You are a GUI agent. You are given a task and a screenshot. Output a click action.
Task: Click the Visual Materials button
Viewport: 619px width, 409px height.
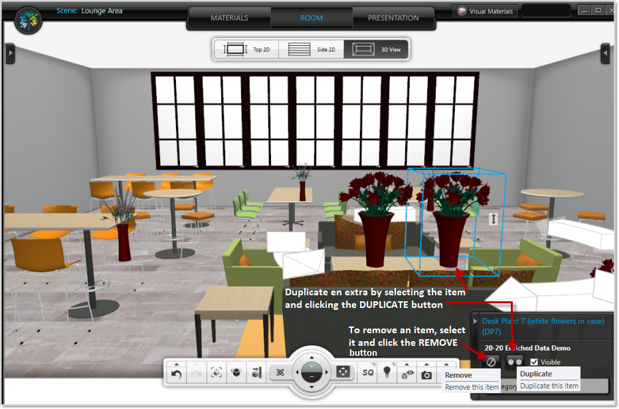click(x=486, y=11)
